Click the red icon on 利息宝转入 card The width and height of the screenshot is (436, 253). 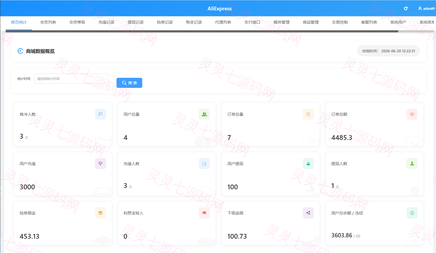click(204, 213)
